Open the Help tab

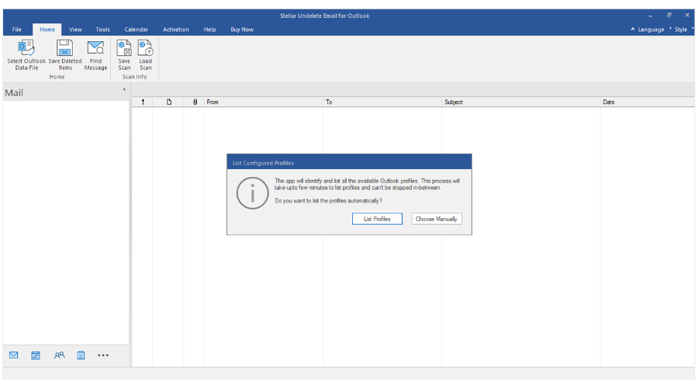pos(209,29)
